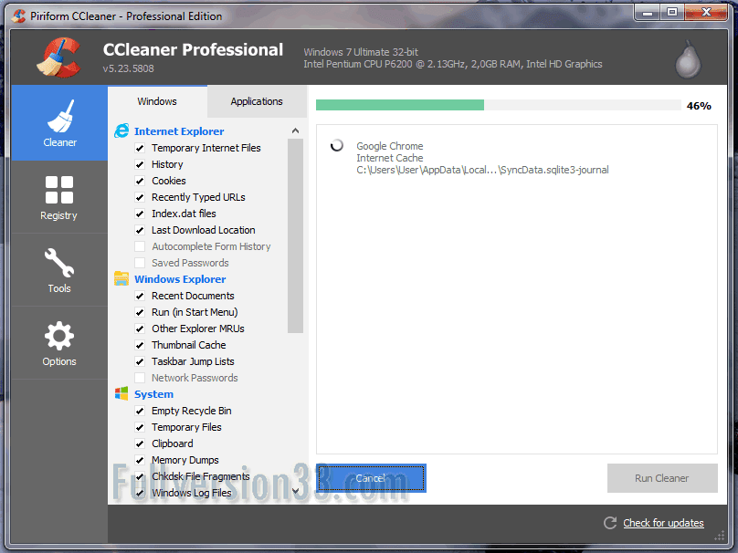
Task: Uncheck Temporary Internet Files
Action: (x=140, y=148)
